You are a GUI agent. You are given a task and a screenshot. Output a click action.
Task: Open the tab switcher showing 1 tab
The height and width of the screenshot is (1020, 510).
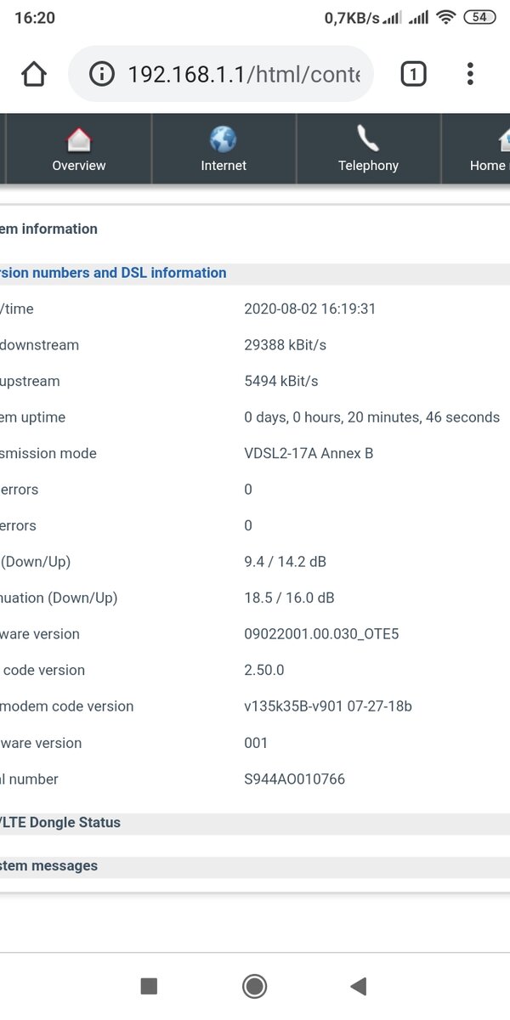[413, 75]
